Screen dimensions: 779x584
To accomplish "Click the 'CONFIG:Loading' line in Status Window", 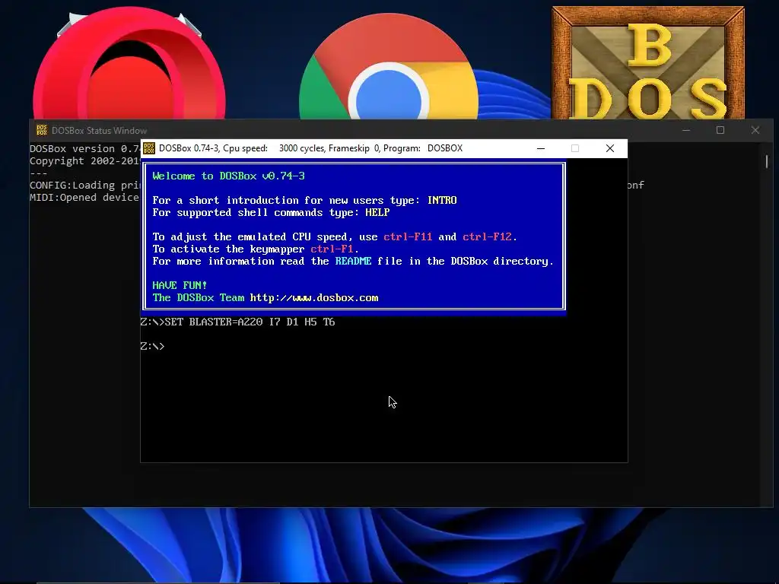I will point(85,186).
